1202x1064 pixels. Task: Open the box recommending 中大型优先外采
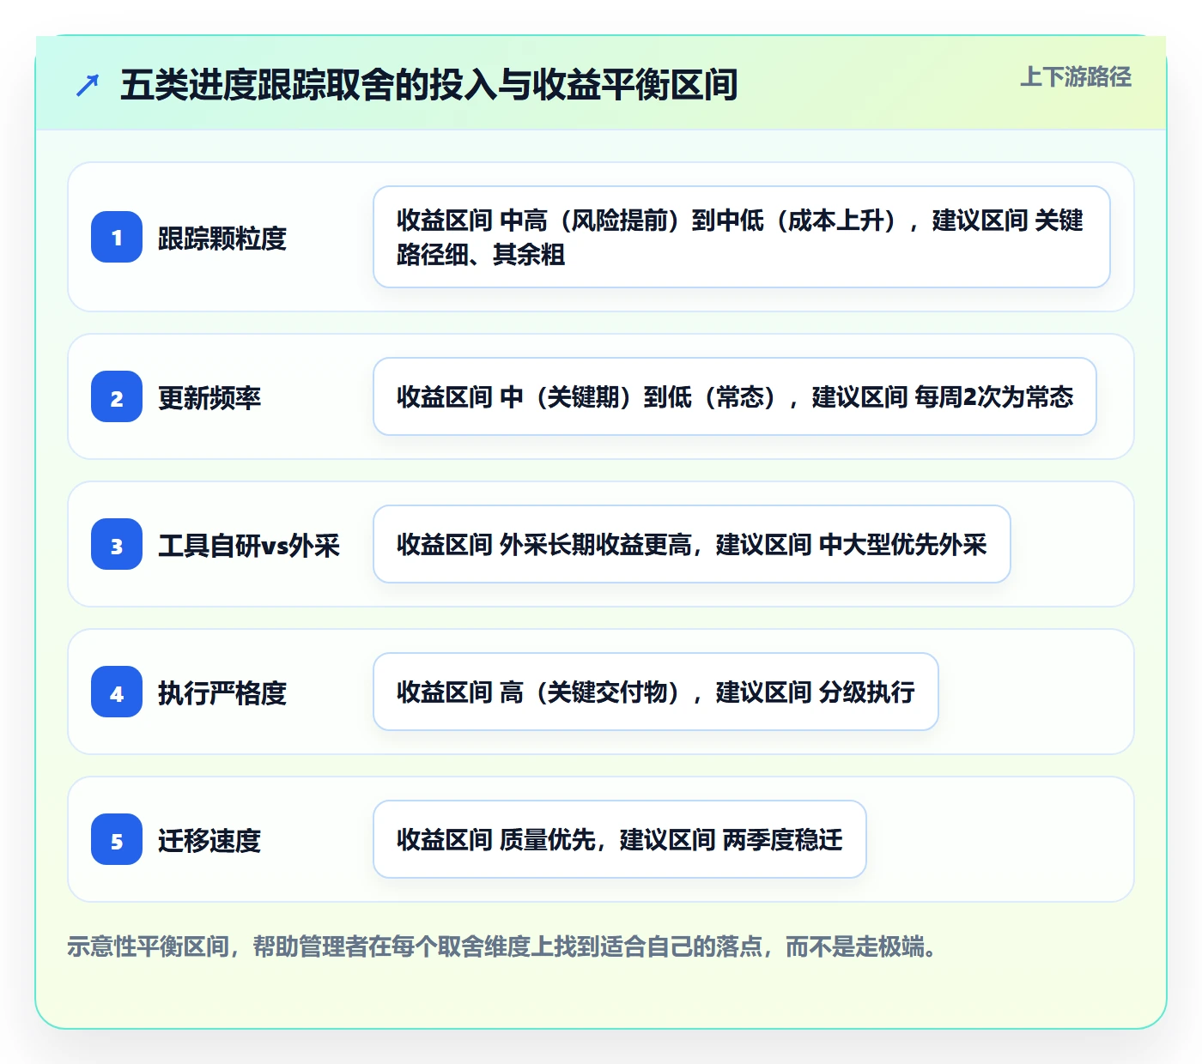[692, 544]
